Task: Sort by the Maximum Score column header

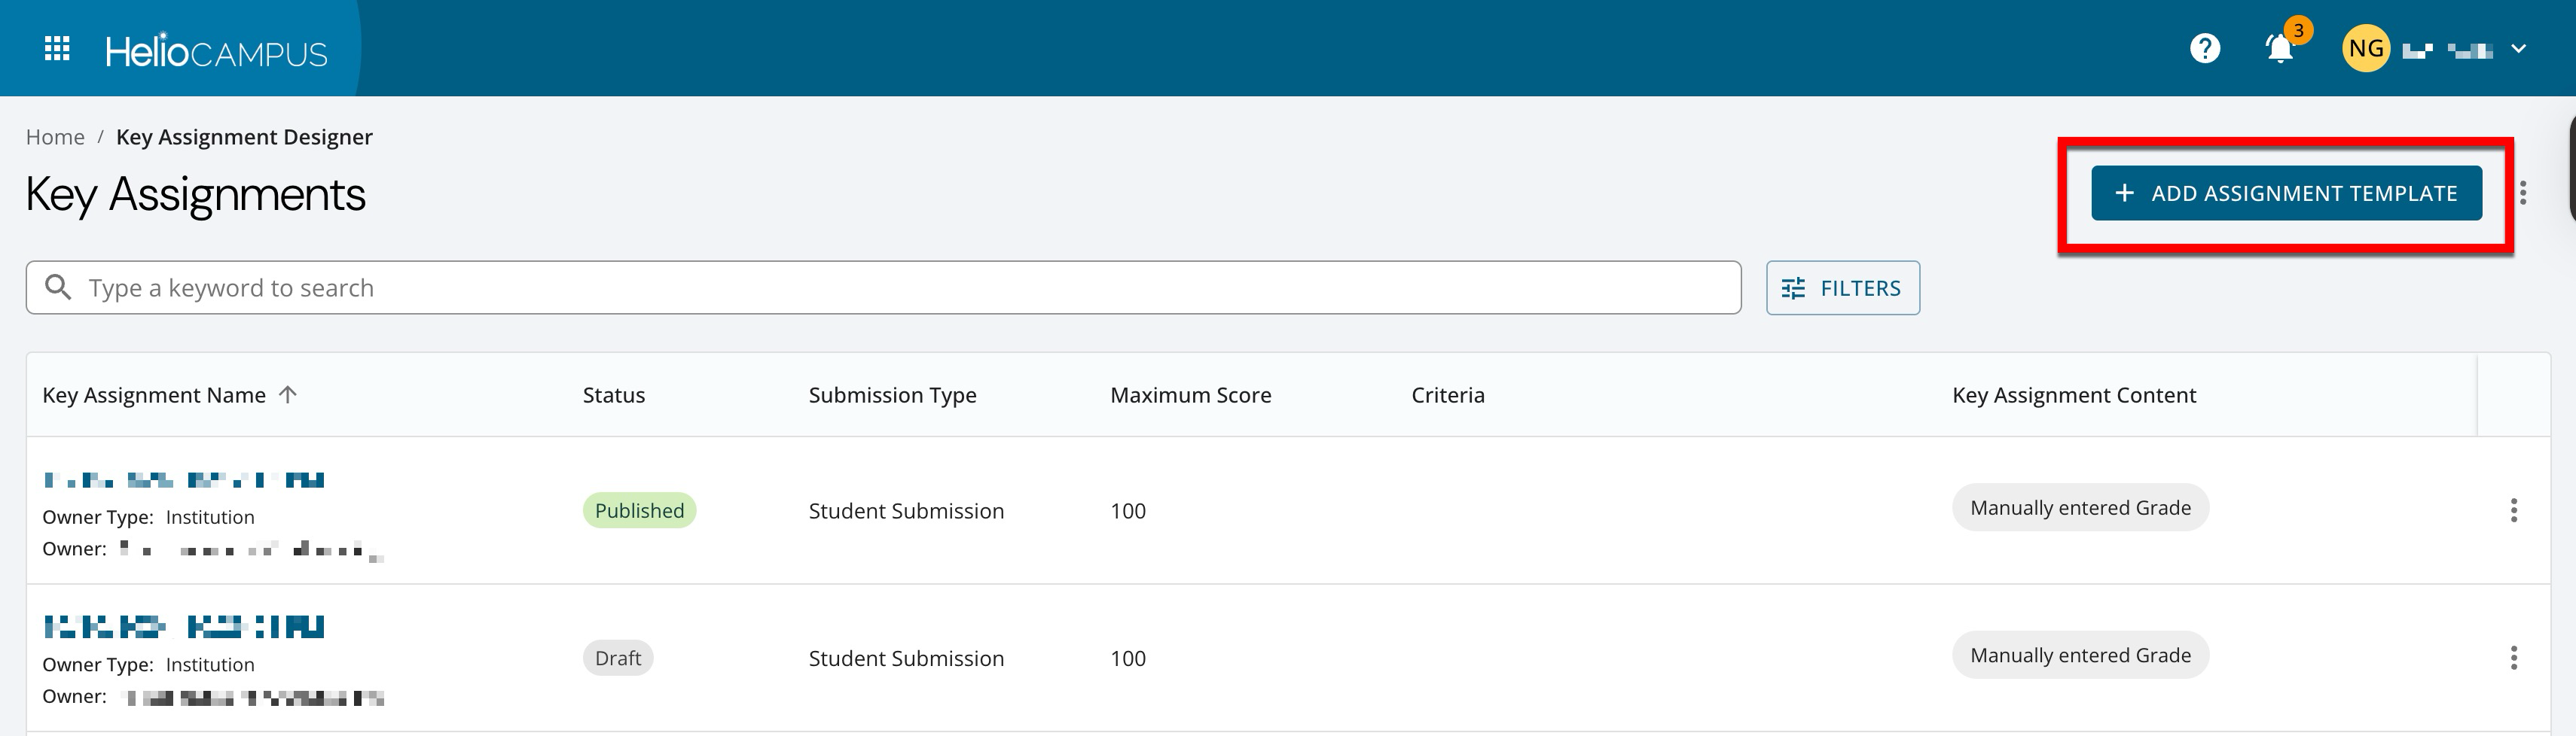Action: (x=1190, y=394)
